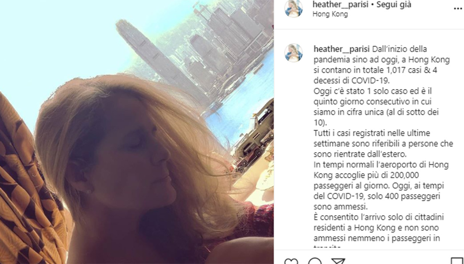The image size is (464, 264).
Task: Save the post with the bookmark icon
Action: pos(457,261)
